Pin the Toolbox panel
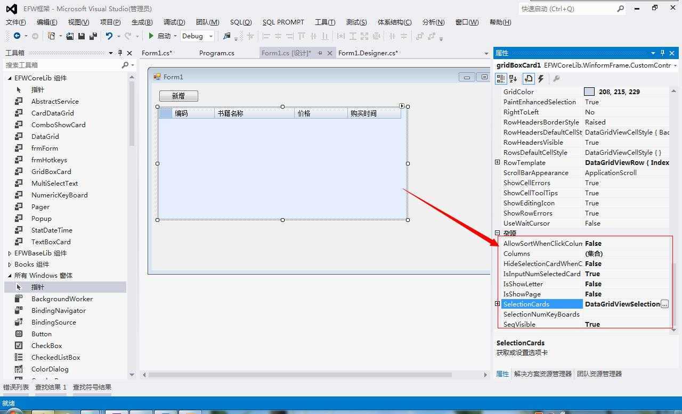Screen dimensions: 682x414 tap(120, 53)
